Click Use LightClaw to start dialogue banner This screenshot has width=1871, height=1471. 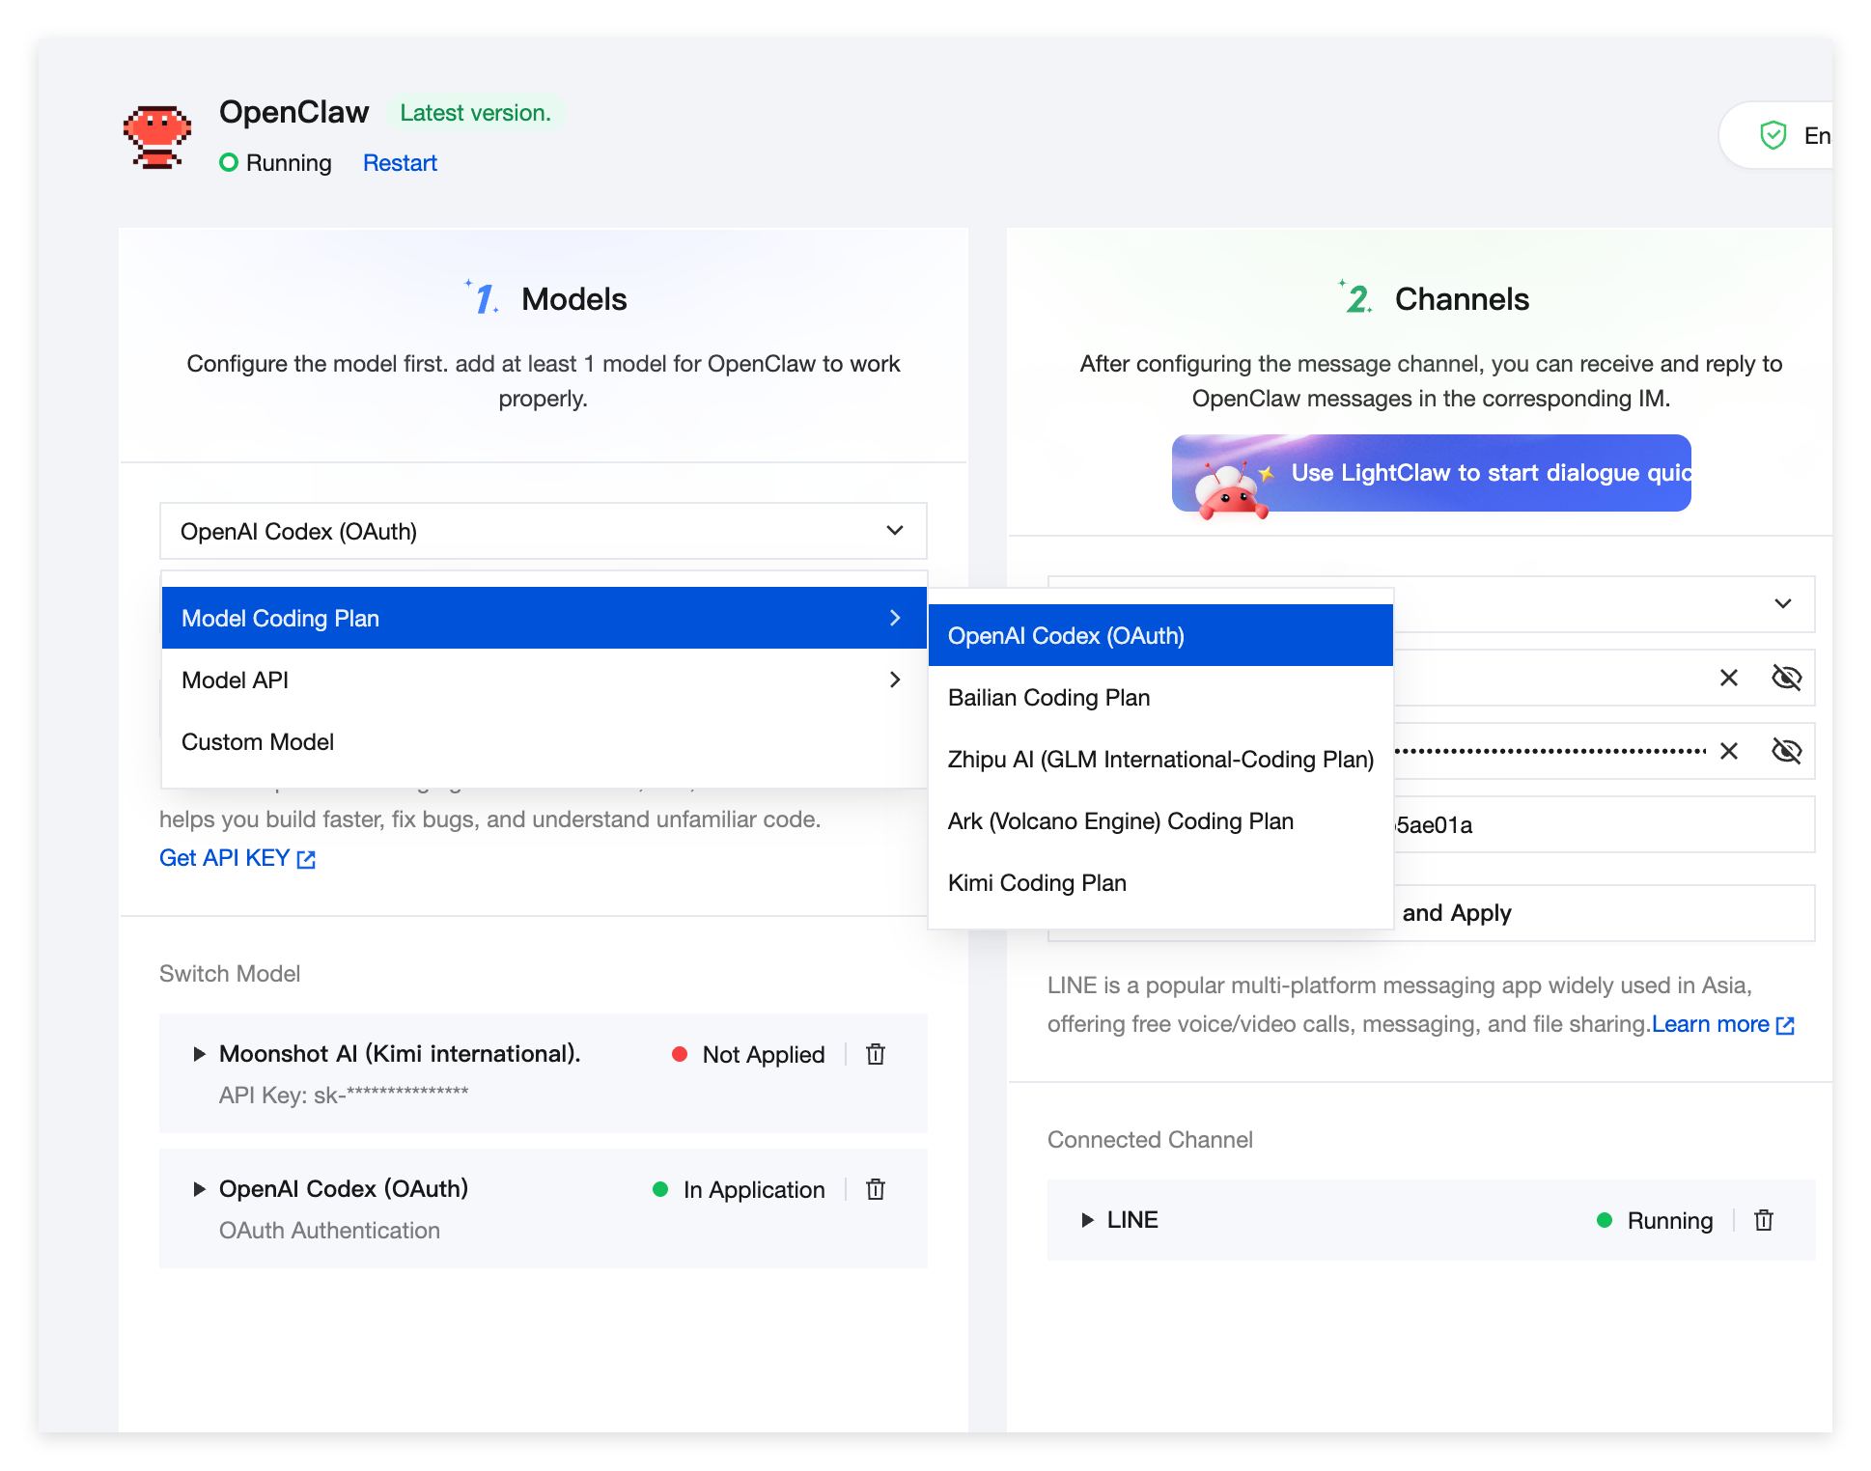[x=1431, y=473]
